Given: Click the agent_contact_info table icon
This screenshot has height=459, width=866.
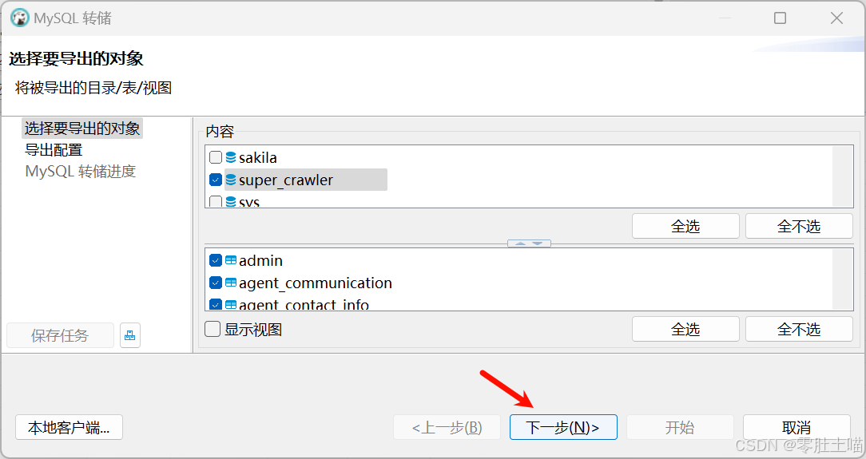Looking at the screenshot, I should [231, 304].
